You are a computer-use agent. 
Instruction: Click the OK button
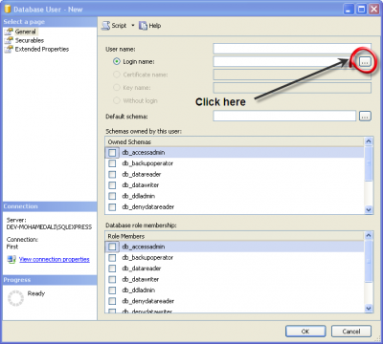[305, 332]
